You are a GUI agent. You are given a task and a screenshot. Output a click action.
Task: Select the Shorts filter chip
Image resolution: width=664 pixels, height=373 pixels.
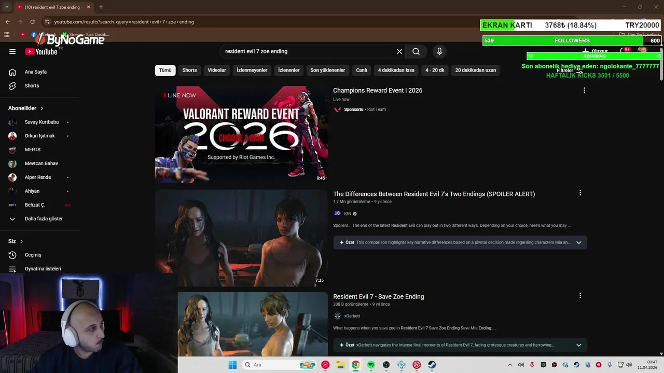(x=189, y=70)
